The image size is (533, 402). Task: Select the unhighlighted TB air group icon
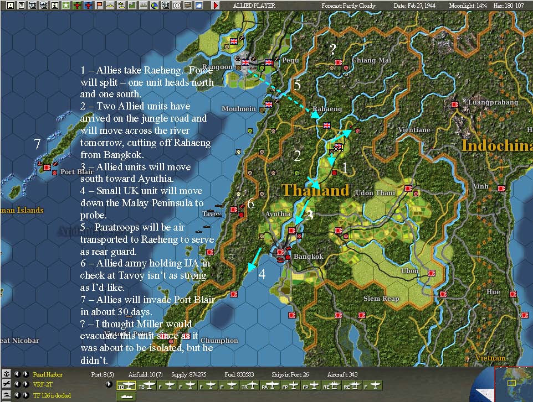click(x=146, y=386)
